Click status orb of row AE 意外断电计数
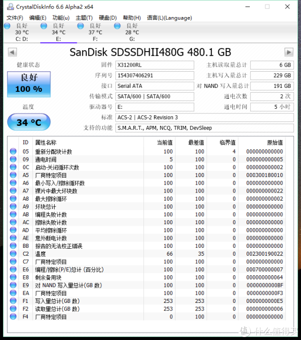 click(x=13, y=238)
